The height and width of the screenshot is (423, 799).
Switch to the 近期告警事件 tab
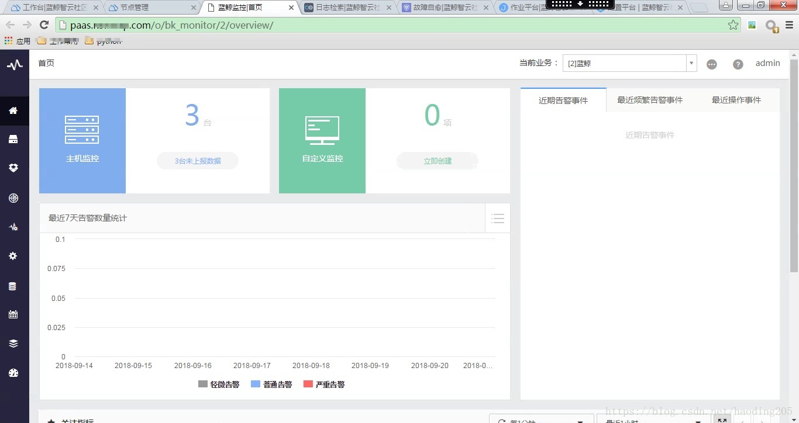point(563,100)
